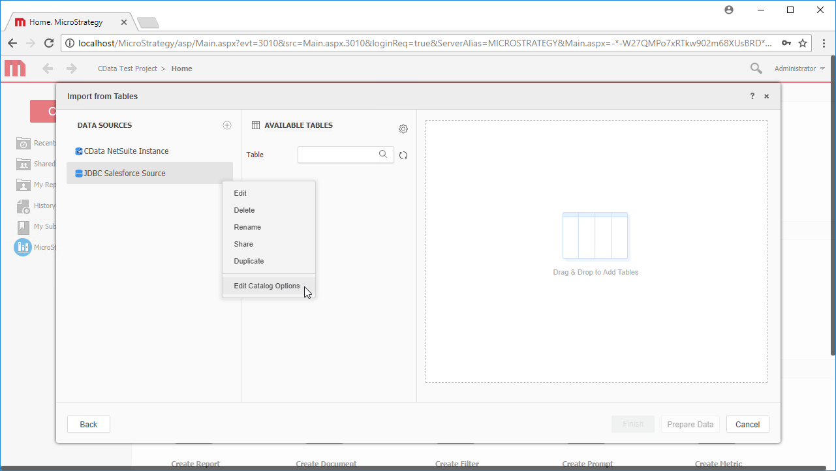The image size is (836, 471).
Task: Search tables using the magnifier in the Table field
Action: point(382,154)
